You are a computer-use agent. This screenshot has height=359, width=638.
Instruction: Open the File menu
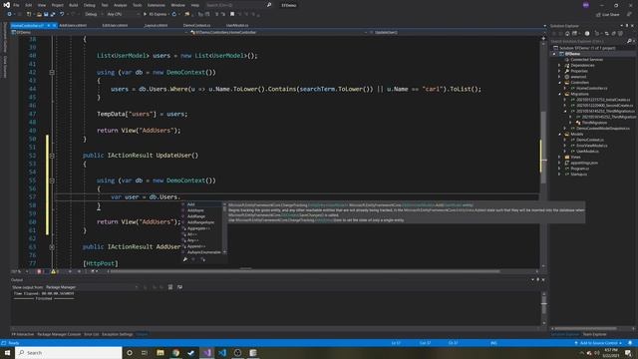pyautogui.click(x=16, y=5)
